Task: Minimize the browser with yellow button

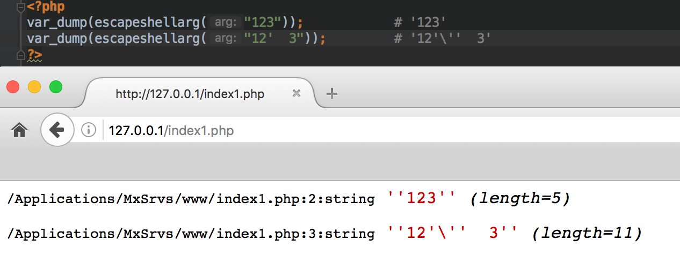Action: point(34,86)
